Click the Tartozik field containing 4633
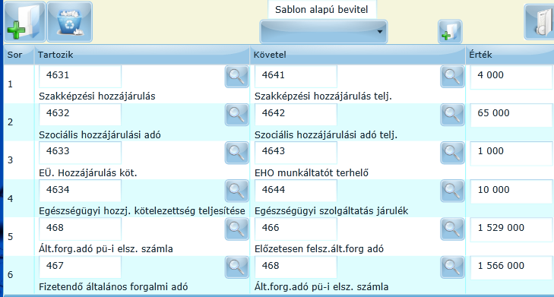Viewport: 554px width, 297px height. point(81,152)
